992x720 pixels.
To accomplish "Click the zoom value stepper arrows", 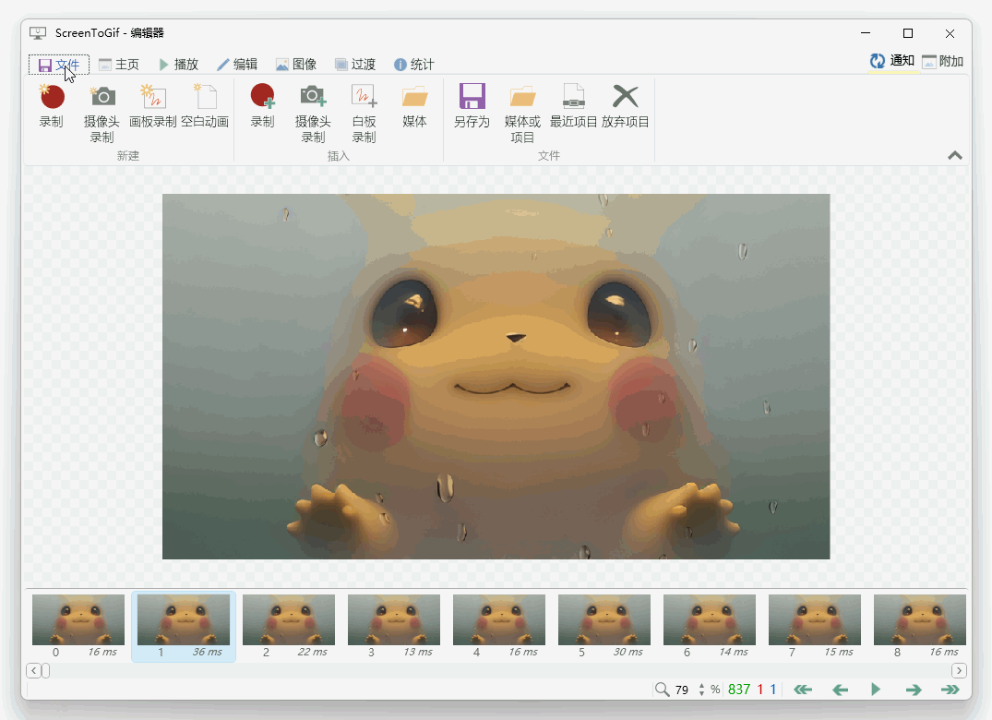I will pos(701,690).
